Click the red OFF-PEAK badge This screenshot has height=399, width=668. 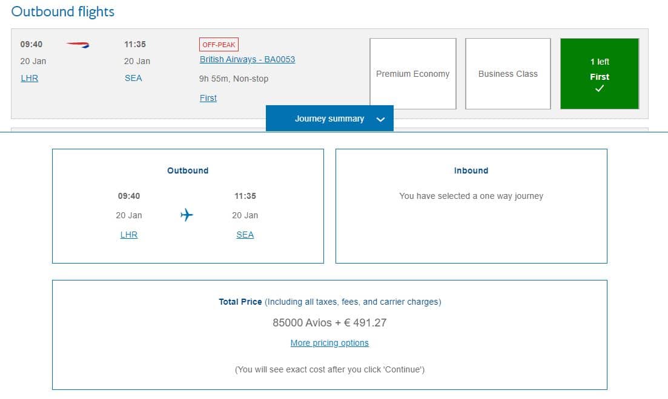(x=219, y=45)
